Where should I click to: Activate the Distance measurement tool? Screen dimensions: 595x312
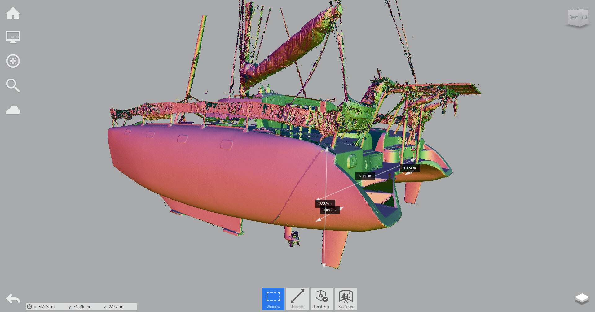click(297, 299)
